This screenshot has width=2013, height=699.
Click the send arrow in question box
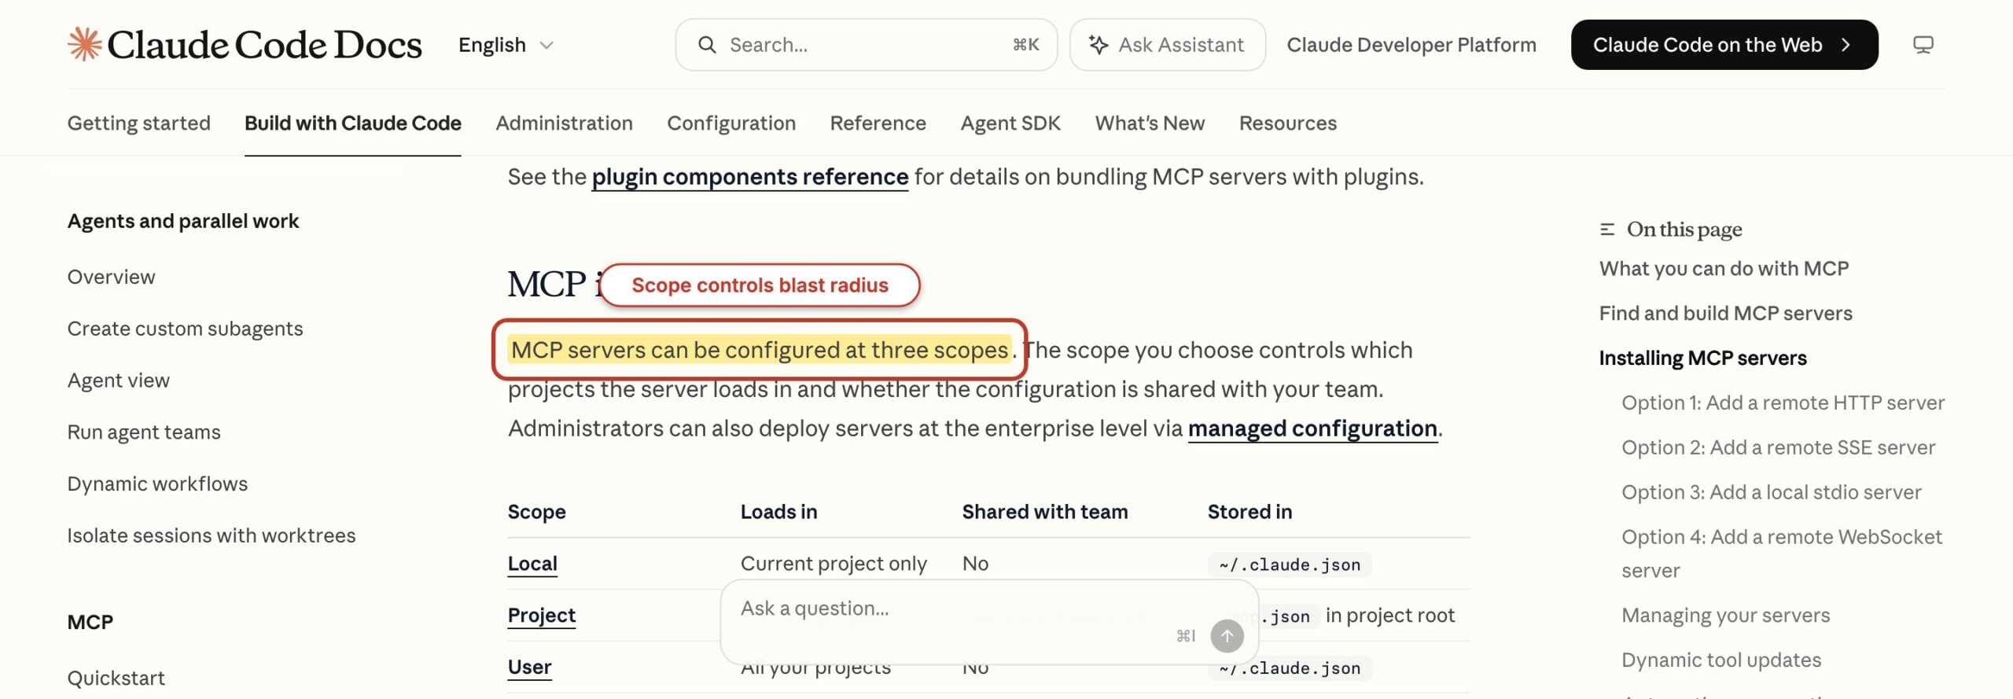click(x=1227, y=636)
